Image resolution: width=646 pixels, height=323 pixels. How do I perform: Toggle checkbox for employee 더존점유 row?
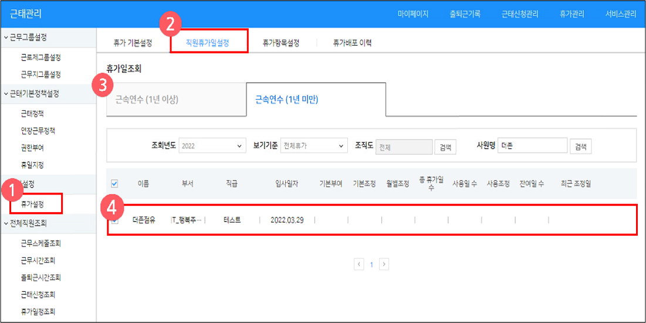pos(115,220)
